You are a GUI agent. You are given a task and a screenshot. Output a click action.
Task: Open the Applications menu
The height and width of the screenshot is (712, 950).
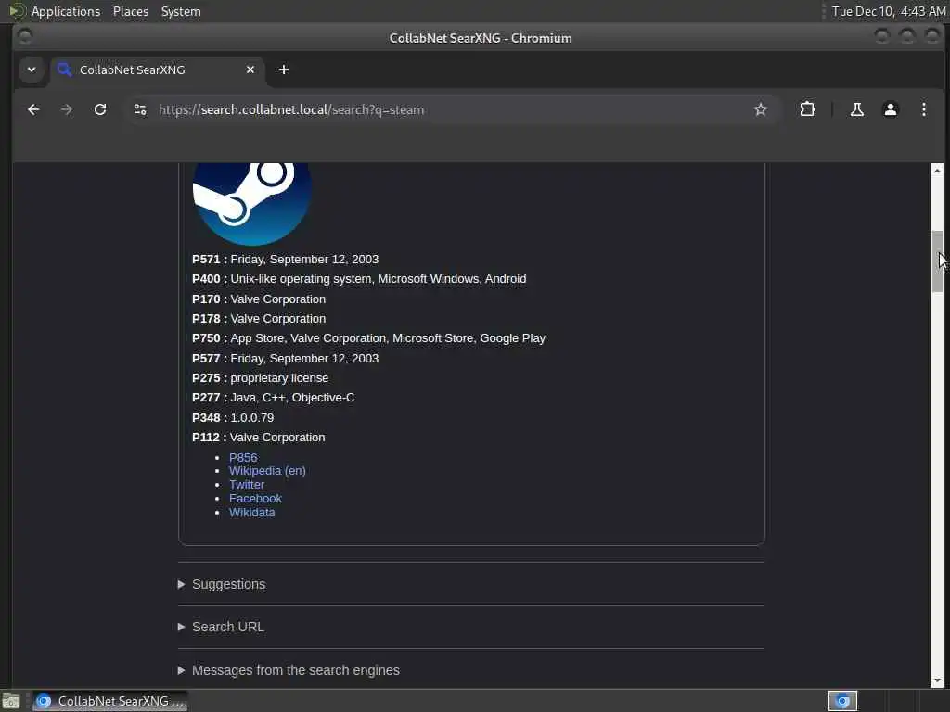(x=66, y=11)
